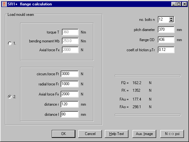
Task: Click the OK button
Action: 63,134
